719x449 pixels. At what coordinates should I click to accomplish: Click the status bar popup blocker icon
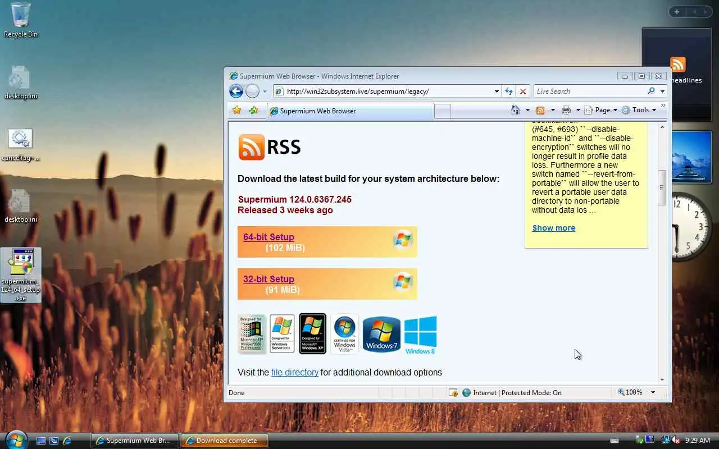[453, 392]
